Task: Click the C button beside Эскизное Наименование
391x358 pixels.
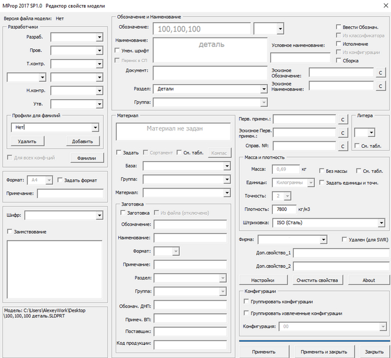Action: click(380, 86)
